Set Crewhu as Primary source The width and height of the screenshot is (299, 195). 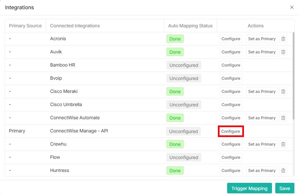(261, 144)
